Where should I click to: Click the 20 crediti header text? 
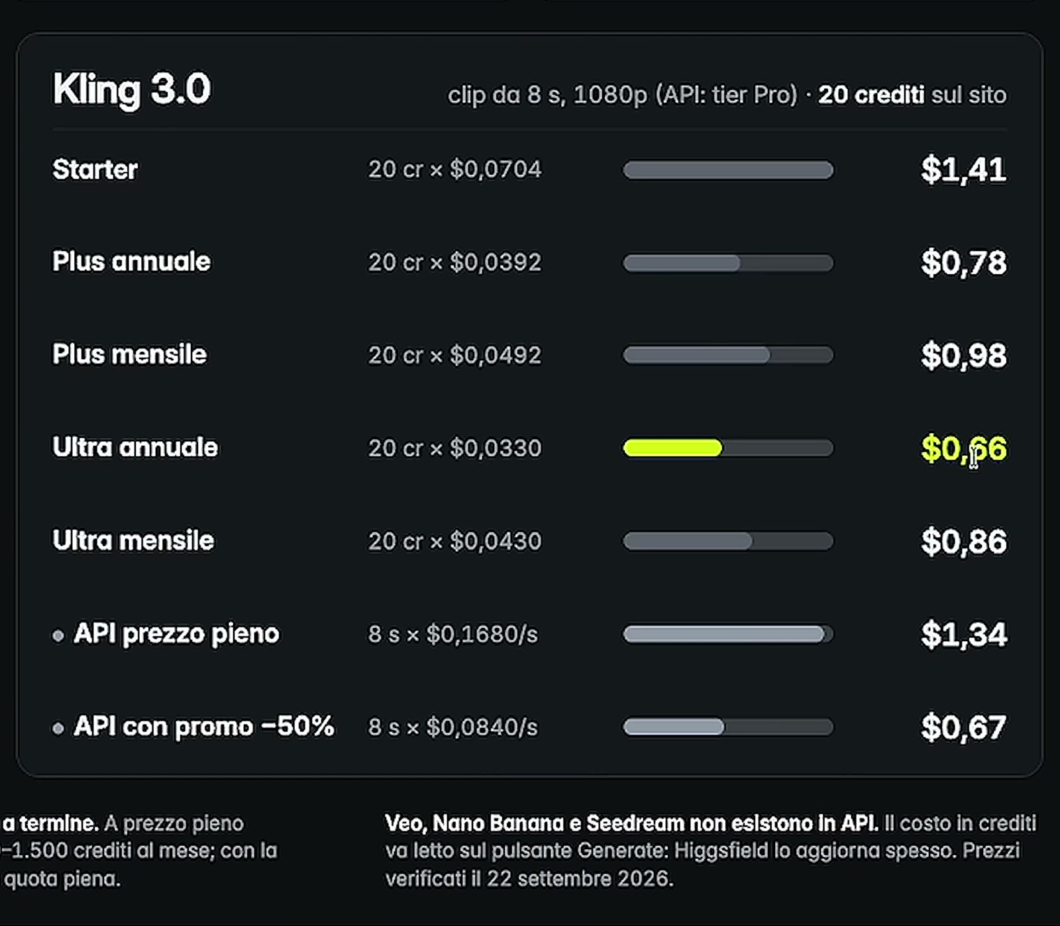click(871, 95)
